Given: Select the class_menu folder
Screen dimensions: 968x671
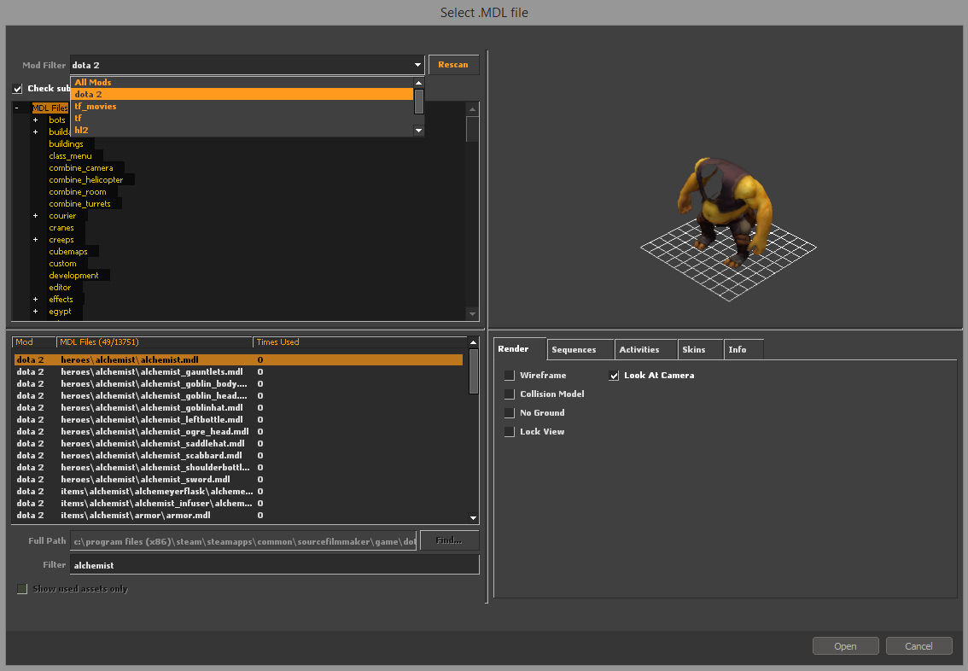Looking at the screenshot, I should pyautogui.click(x=70, y=155).
